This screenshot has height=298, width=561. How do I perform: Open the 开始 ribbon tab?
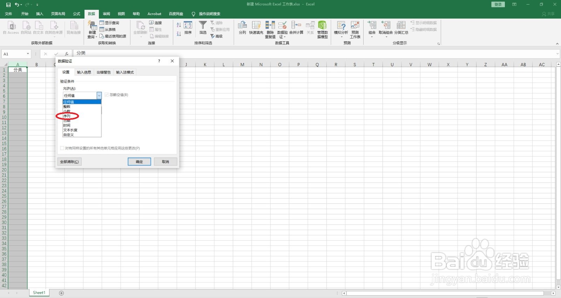point(25,14)
